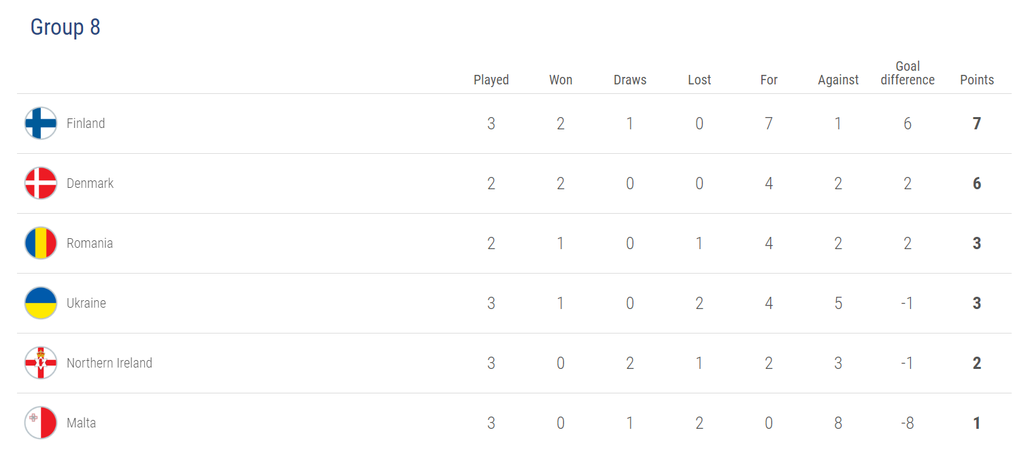The width and height of the screenshot is (1028, 454).
Task: Click the Group 8 heading
Action: pos(65,27)
